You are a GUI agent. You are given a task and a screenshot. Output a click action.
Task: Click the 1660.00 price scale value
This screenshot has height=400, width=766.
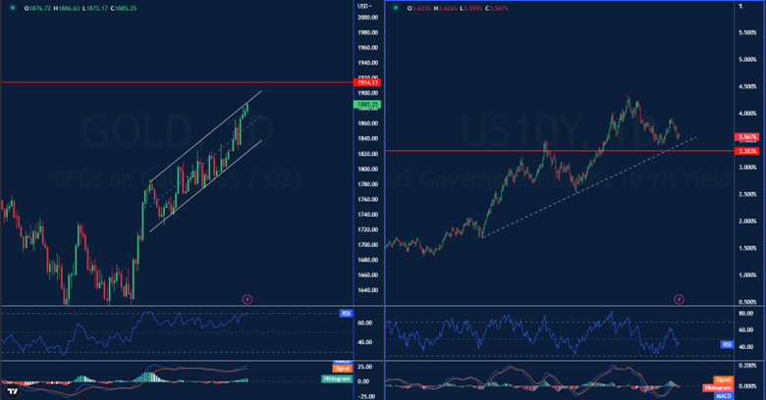(368, 275)
